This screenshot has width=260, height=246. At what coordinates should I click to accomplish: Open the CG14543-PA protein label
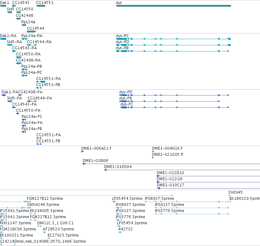(x=24, y=104)
